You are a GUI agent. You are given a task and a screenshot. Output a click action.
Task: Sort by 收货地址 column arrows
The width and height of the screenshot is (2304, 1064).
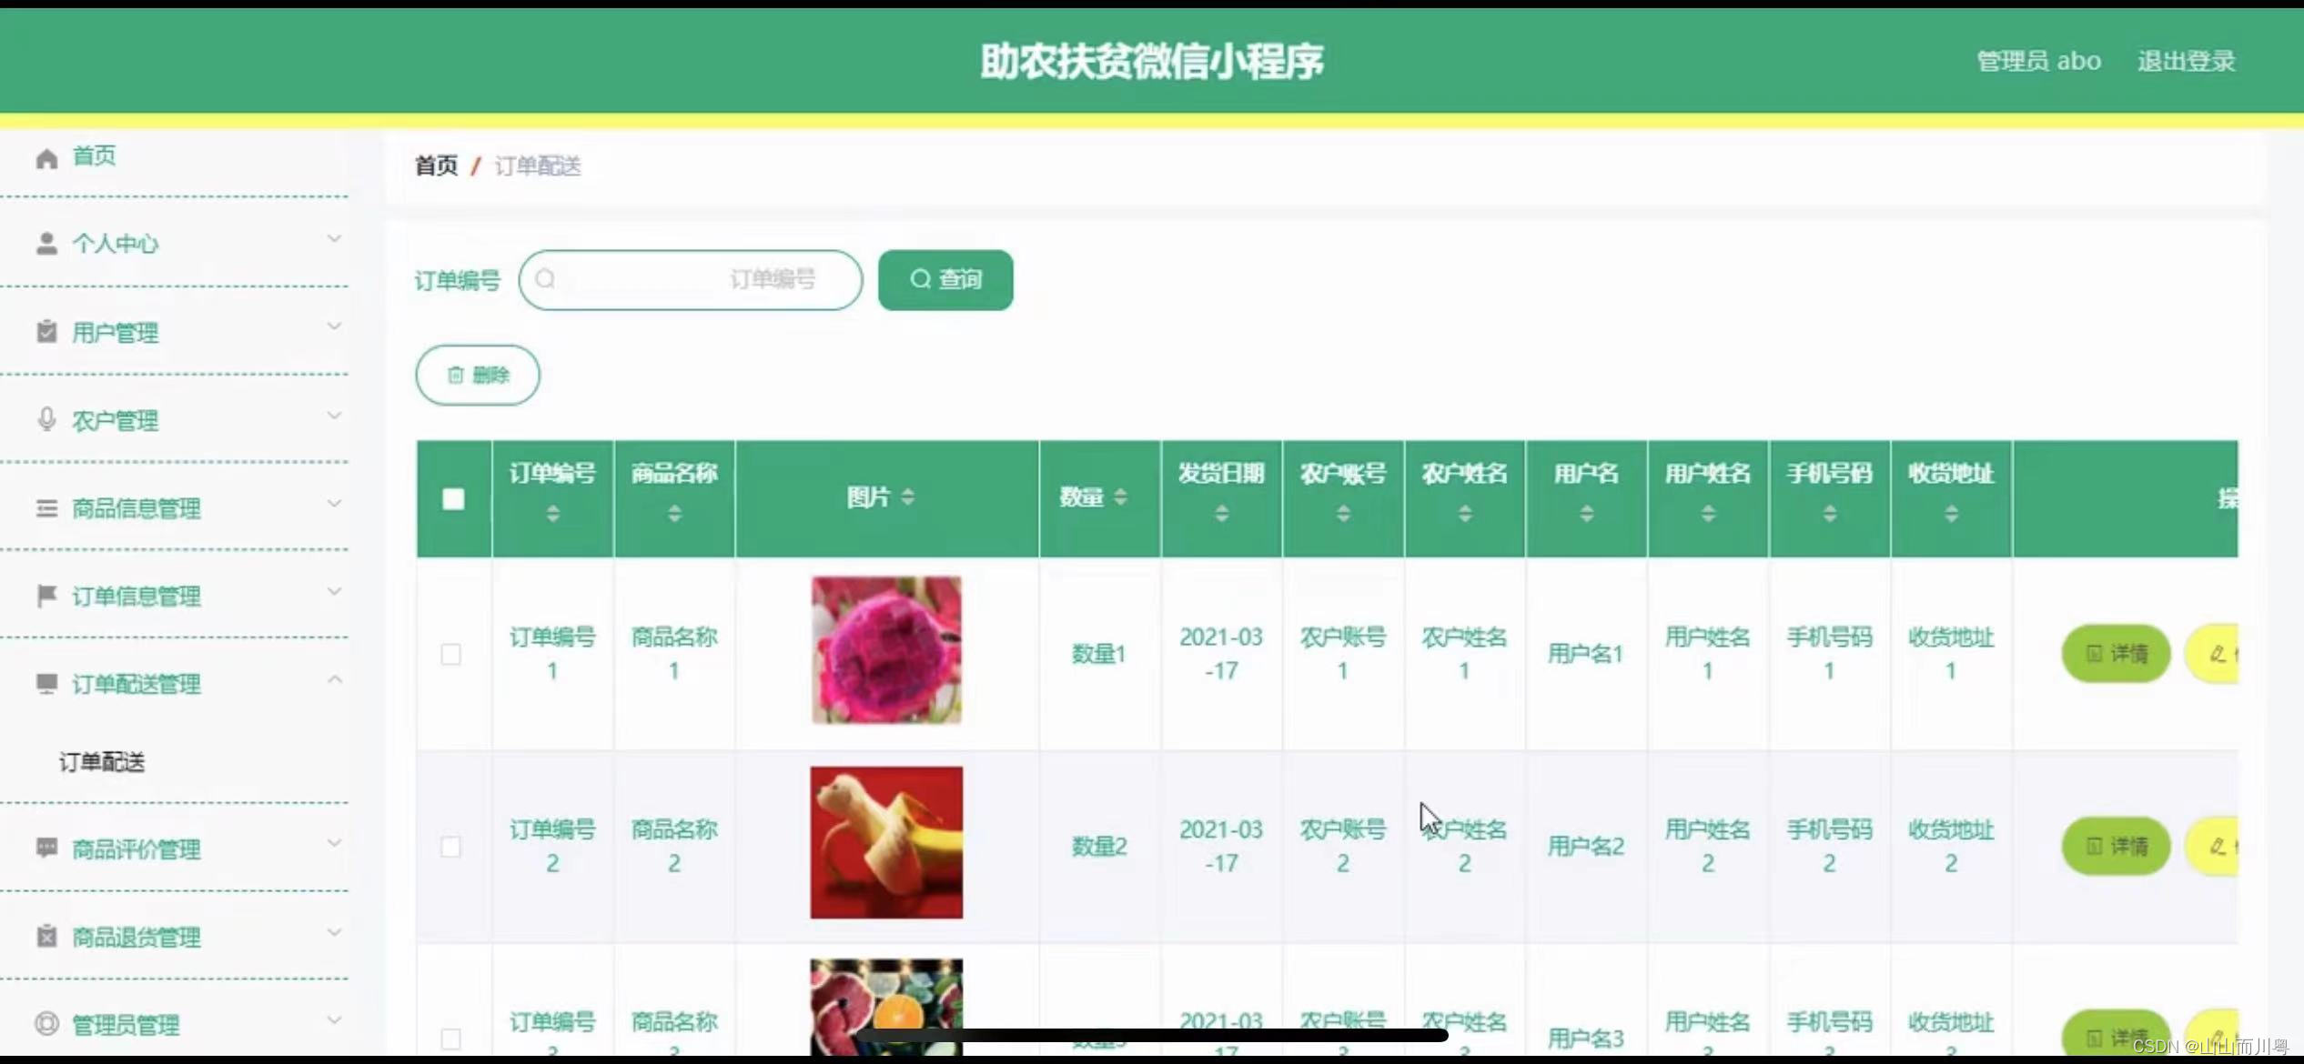click(x=1951, y=514)
